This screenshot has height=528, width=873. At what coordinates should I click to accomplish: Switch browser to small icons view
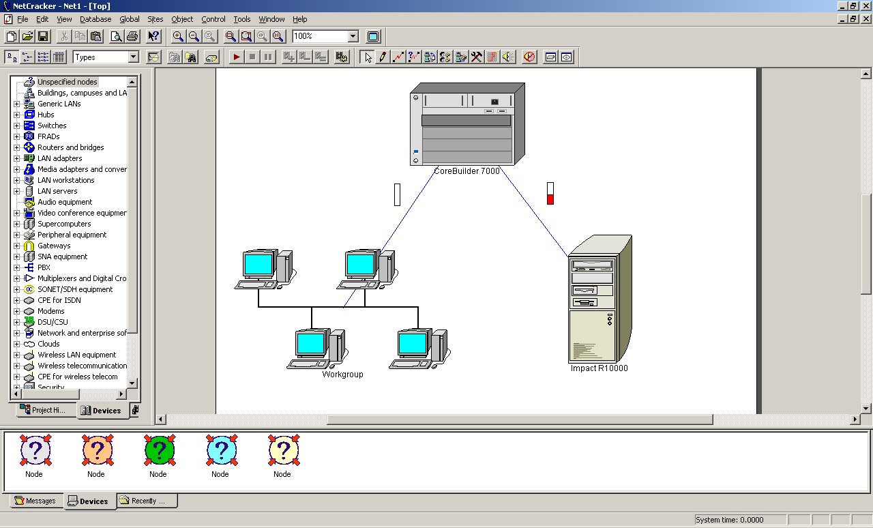(x=27, y=57)
